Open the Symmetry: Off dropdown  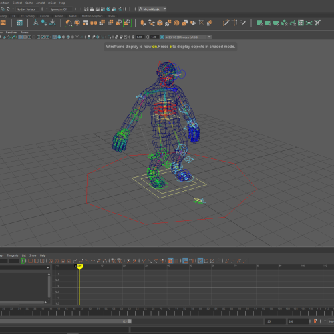[x=60, y=9]
